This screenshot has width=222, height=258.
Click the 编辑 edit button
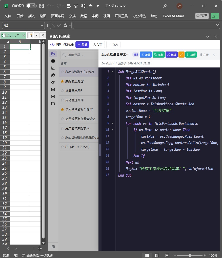[172, 55]
